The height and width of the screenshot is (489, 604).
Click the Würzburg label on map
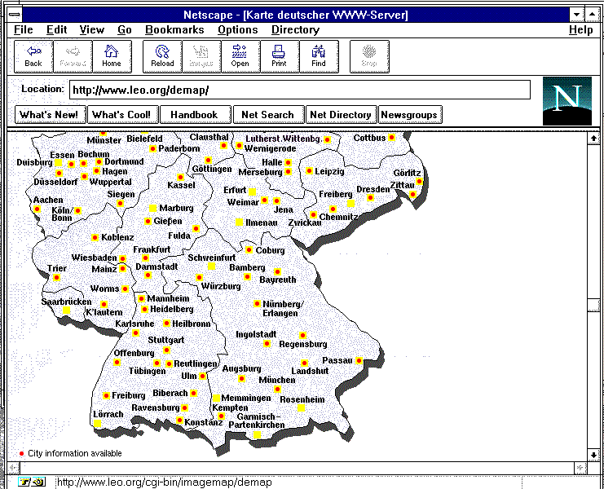click(221, 286)
